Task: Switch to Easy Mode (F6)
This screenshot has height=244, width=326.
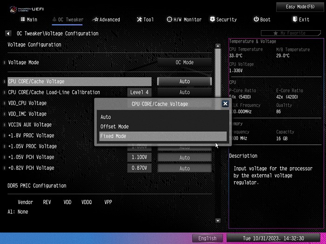Action: [x=300, y=7]
